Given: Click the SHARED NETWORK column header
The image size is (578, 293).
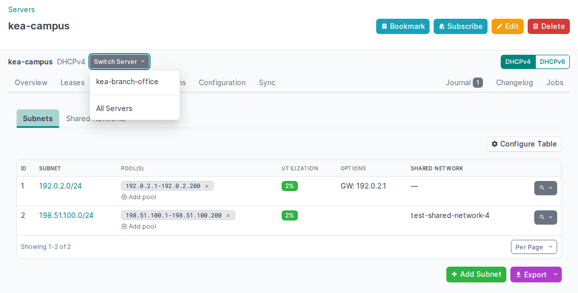Looking at the screenshot, I should (x=437, y=168).
